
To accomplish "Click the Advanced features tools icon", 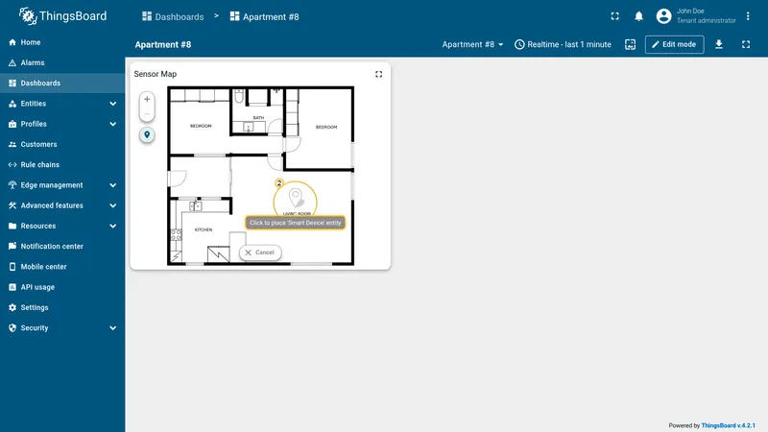I will 12,205.
